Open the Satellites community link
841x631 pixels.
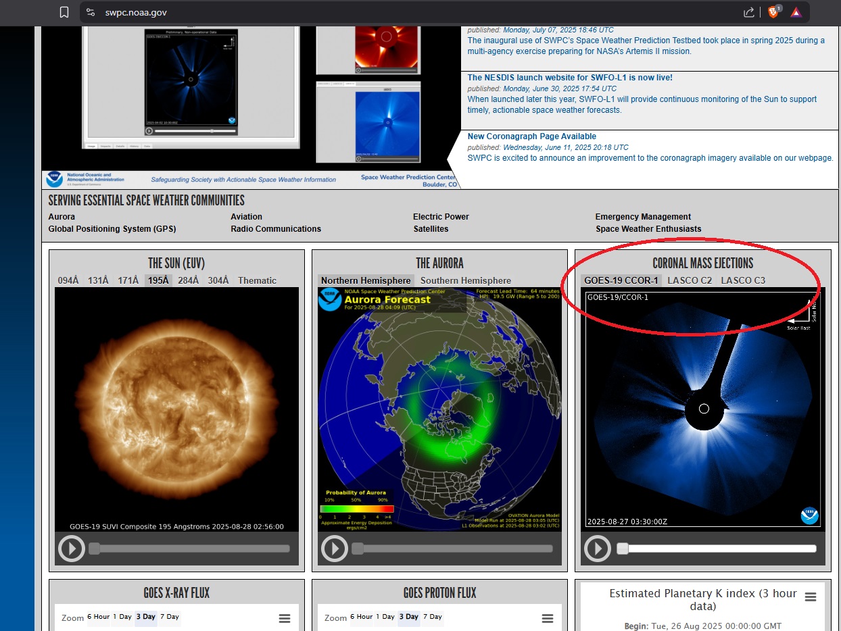coord(431,229)
